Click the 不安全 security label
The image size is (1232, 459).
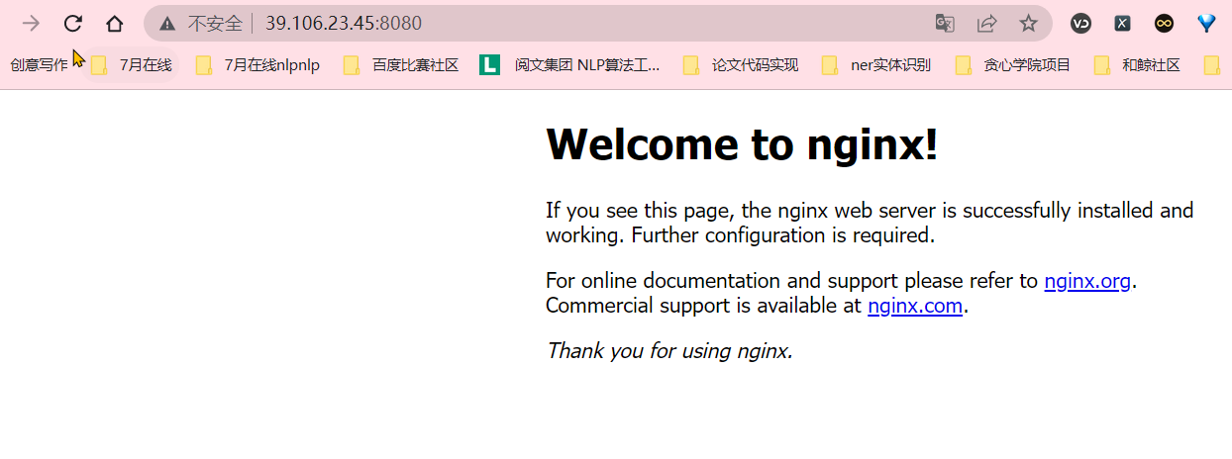point(215,24)
